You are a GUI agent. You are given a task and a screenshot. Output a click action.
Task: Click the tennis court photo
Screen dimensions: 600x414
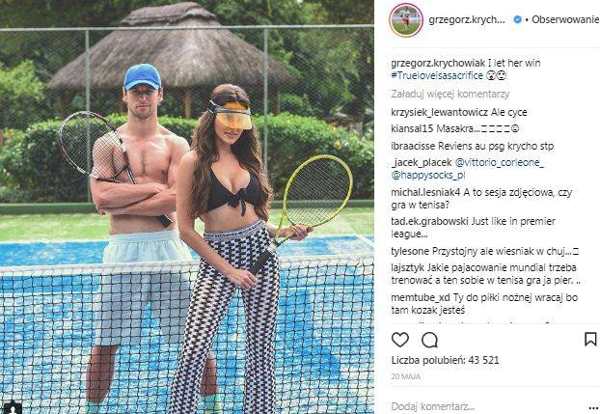187,207
